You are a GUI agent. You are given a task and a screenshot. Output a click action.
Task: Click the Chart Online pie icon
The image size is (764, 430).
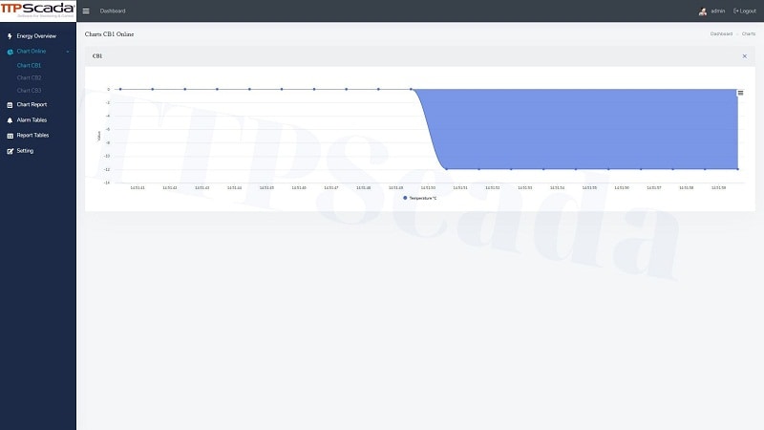click(10, 52)
